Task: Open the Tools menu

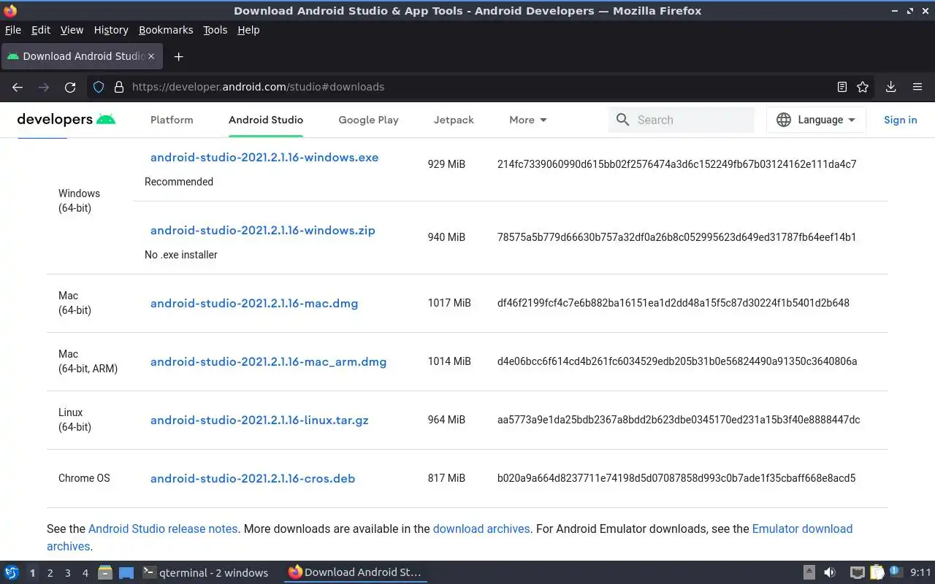Action: point(215,30)
